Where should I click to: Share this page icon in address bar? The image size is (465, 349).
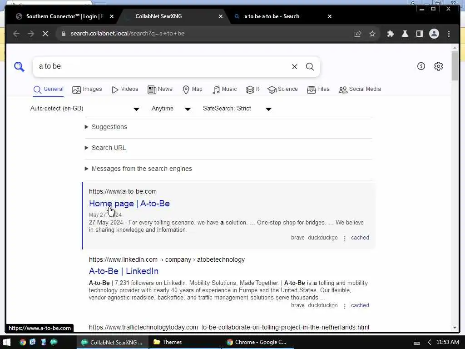point(358,34)
